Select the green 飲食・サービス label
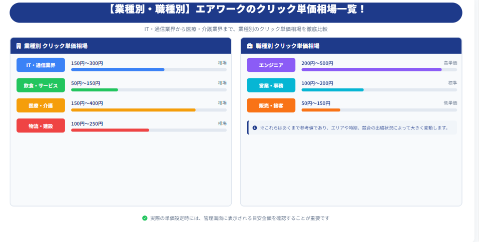The image size is (479, 242). click(41, 85)
